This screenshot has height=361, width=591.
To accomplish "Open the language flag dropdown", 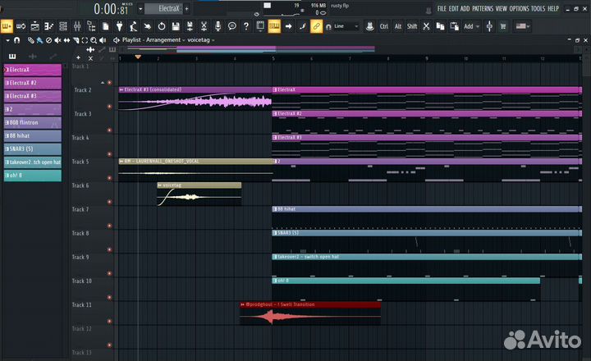I will (522, 26).
